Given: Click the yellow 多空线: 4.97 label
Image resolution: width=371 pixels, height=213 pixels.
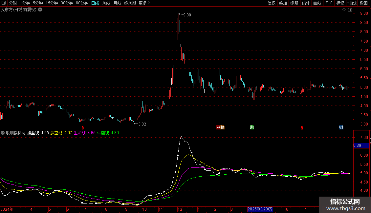Looking at the screenshot, I should [x=61, y=133].
